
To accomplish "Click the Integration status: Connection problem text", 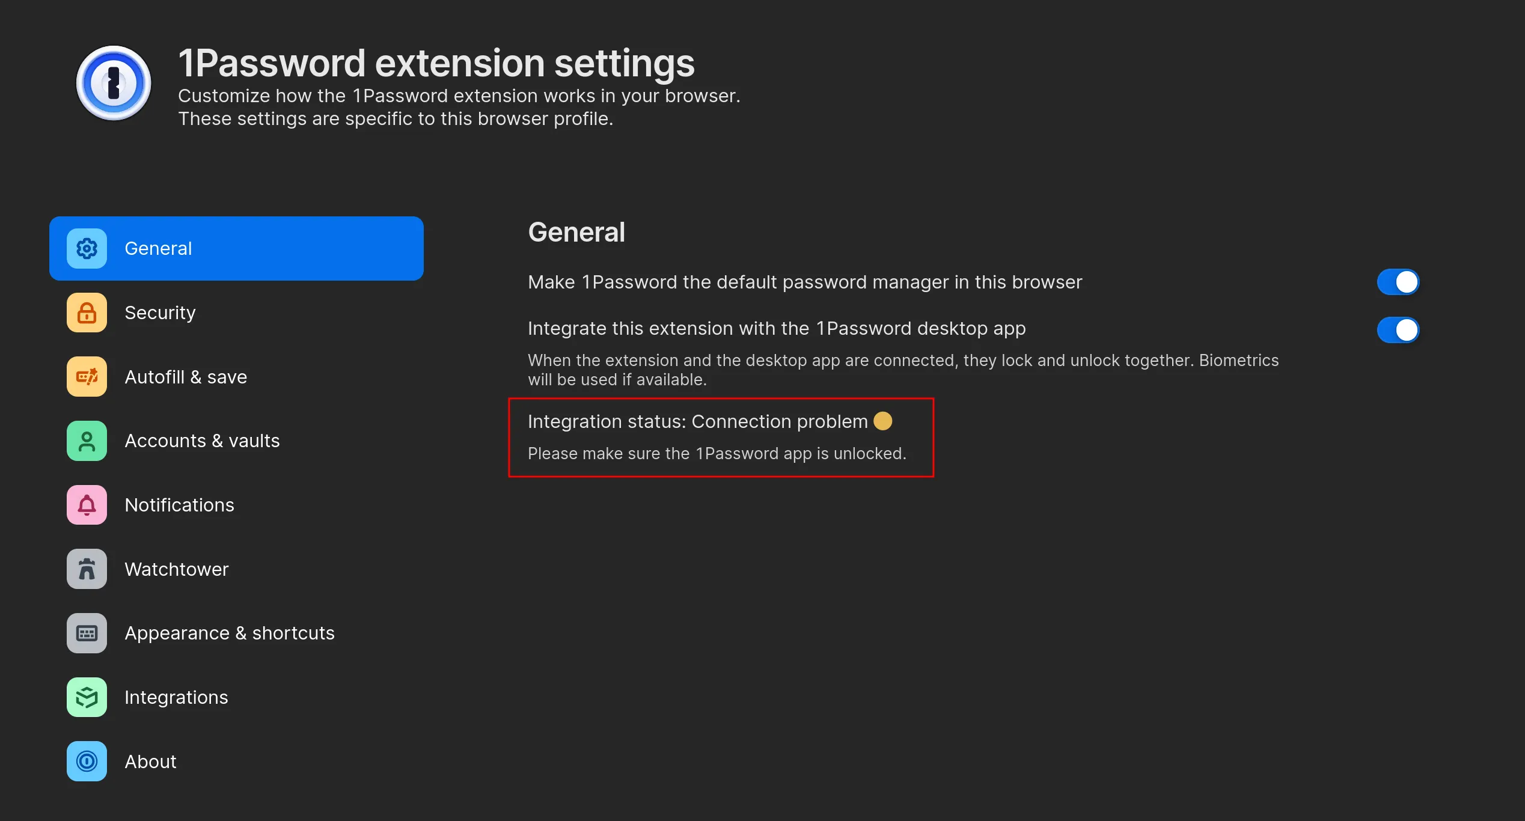I will 697,422.
